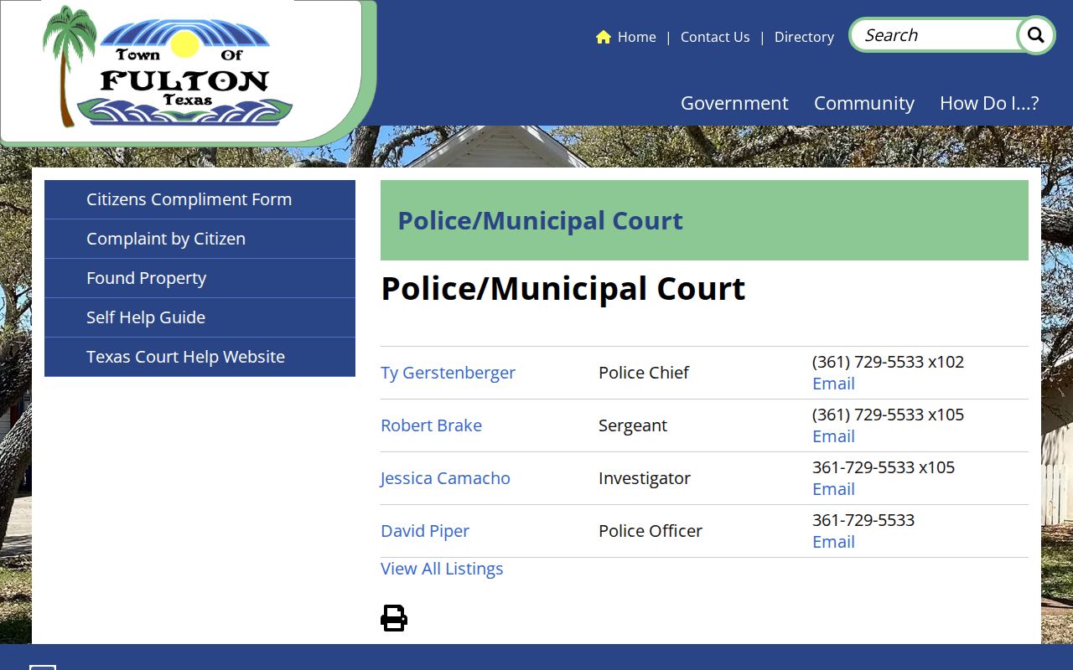Click the green banner Police/Municipal Court title

tap(540, 221)
